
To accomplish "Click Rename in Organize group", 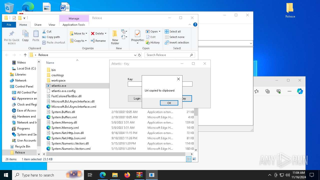I will (98, 41).
